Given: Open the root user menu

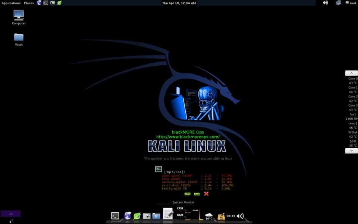Looking at the screenshot, I should pyautogui.click(x=351, y=3).
